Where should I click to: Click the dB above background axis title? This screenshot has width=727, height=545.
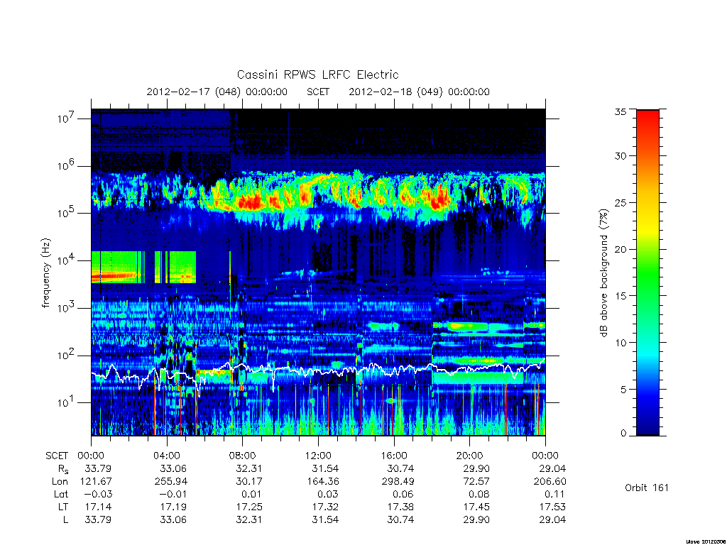[x=603, y=273]
